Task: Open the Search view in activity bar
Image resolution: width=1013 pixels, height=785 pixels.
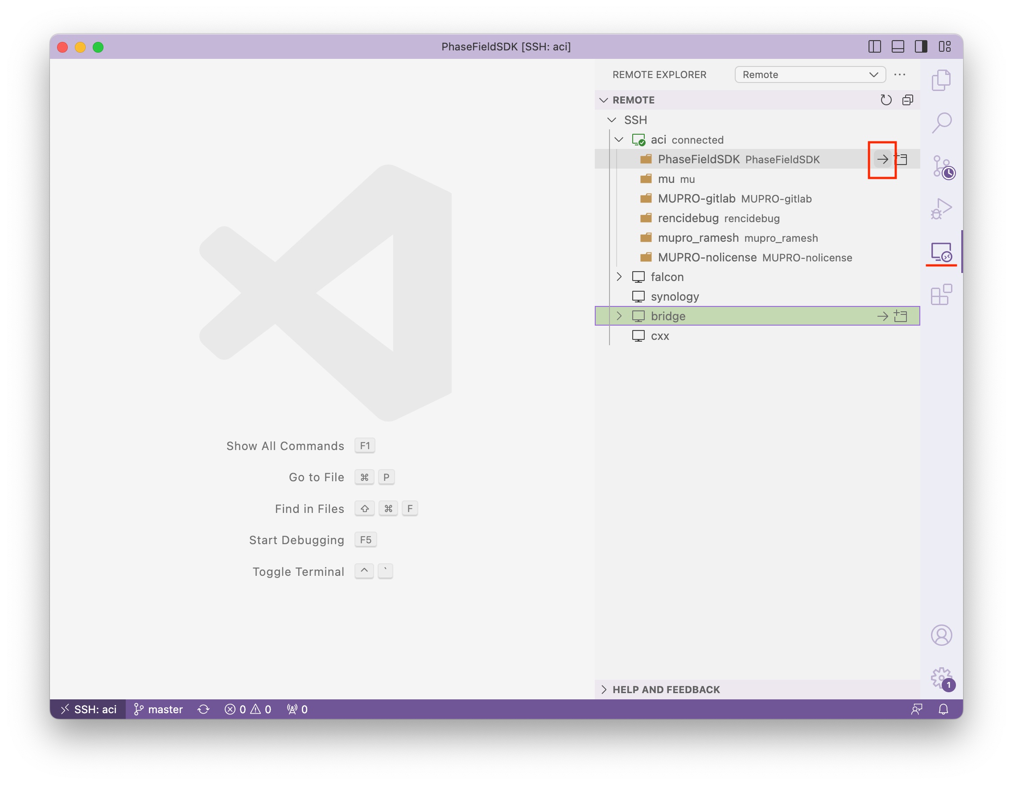Action: [x=941, y=123]
